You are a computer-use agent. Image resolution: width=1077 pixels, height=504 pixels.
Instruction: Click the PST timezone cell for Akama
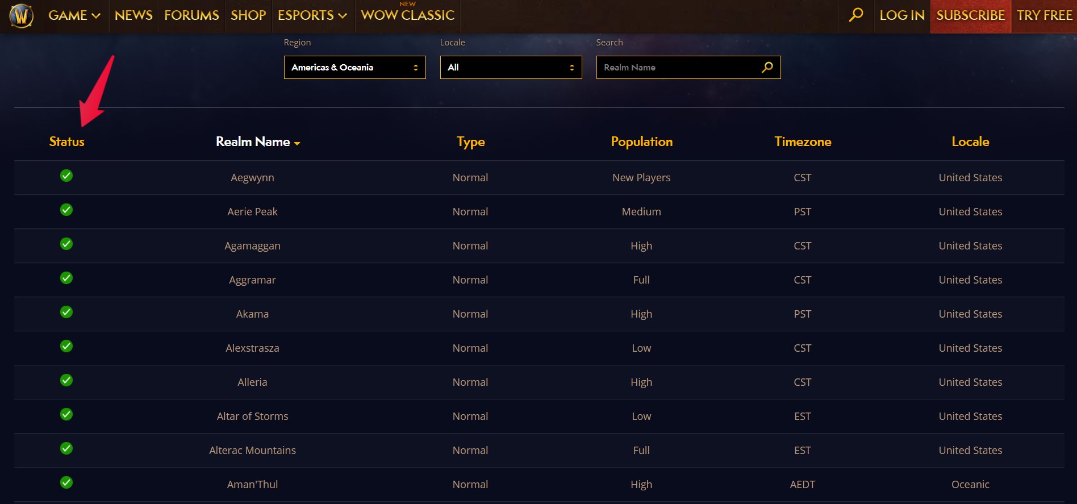coord(803,314)
